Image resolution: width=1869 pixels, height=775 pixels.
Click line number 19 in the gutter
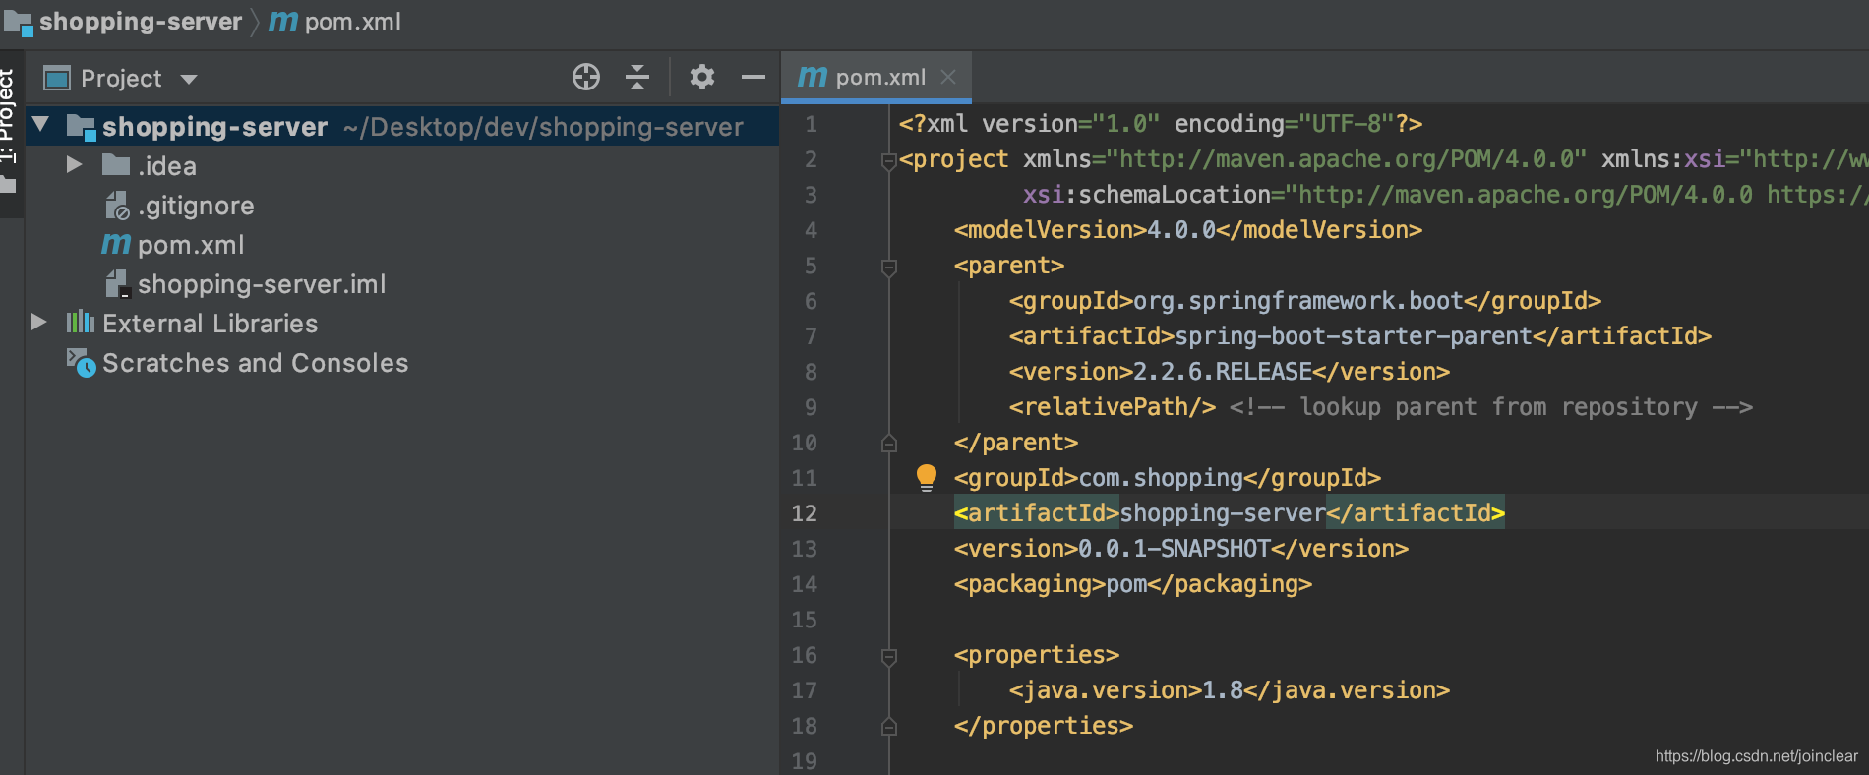click(x=804, y=761)
